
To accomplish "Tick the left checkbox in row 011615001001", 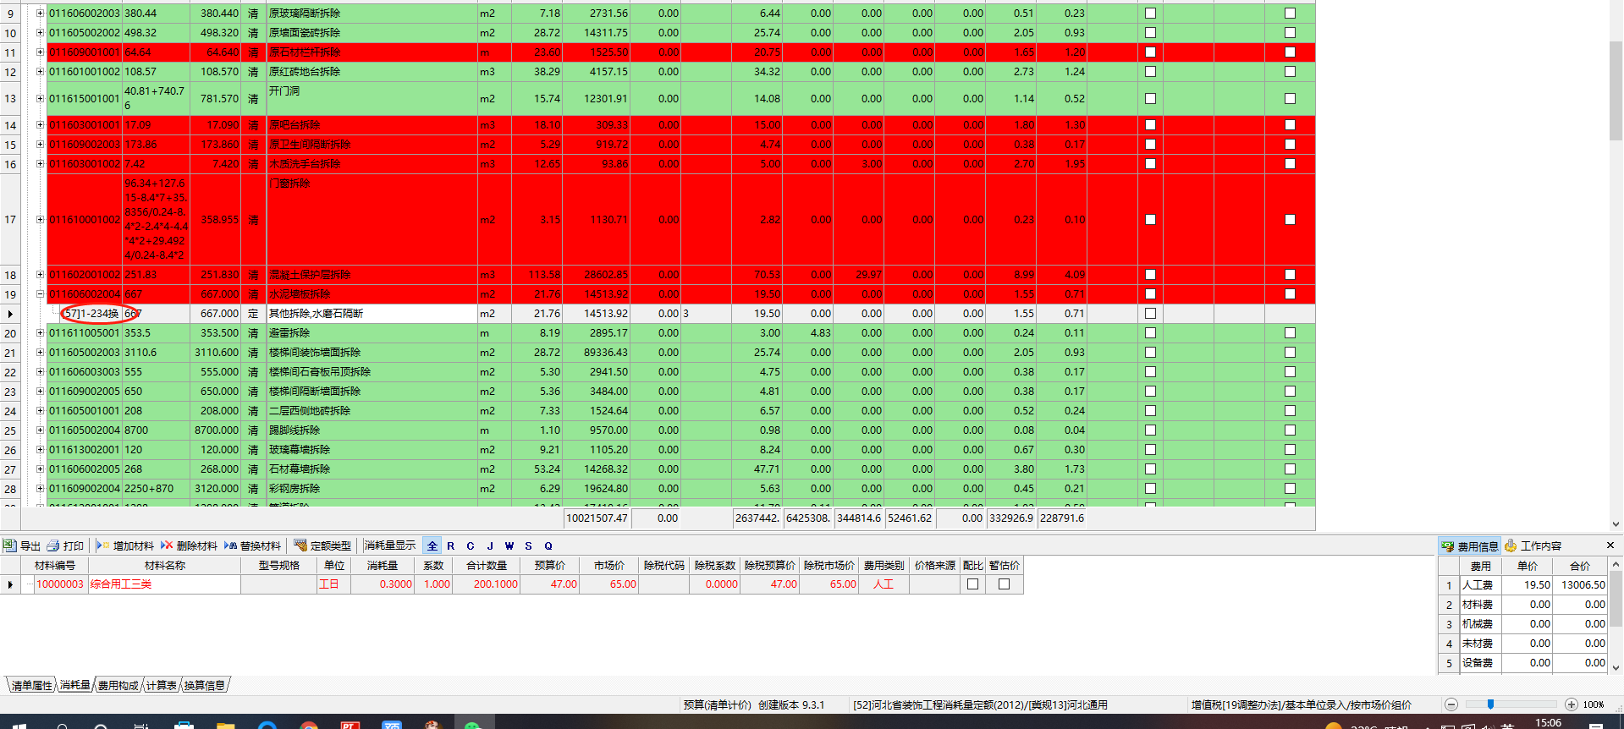I will coord(1150,99).
